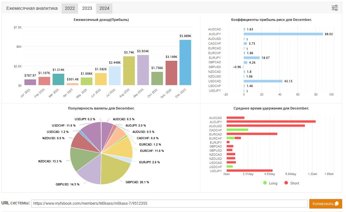
Task: Click the EURJPY 18.07 risk ratio bar
Action: coord(252,58)
